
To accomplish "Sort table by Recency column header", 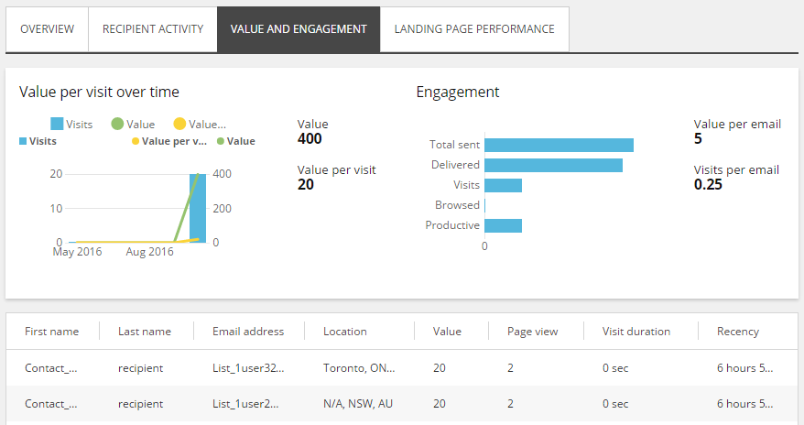I will point(738,332).
